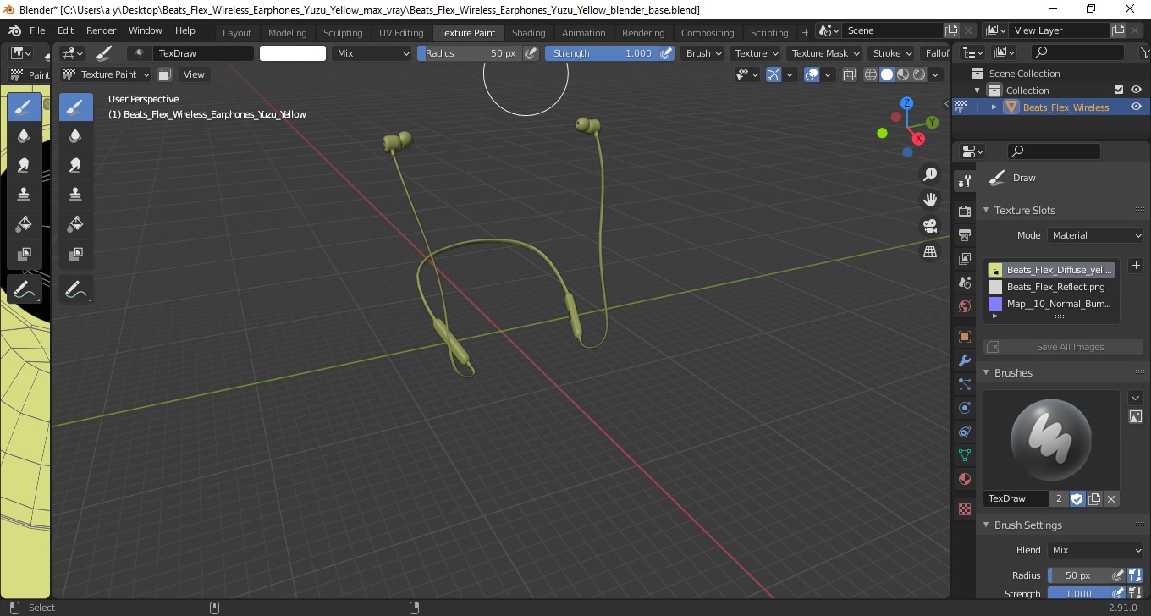Click the Save All Images button

pos(1063,347)
